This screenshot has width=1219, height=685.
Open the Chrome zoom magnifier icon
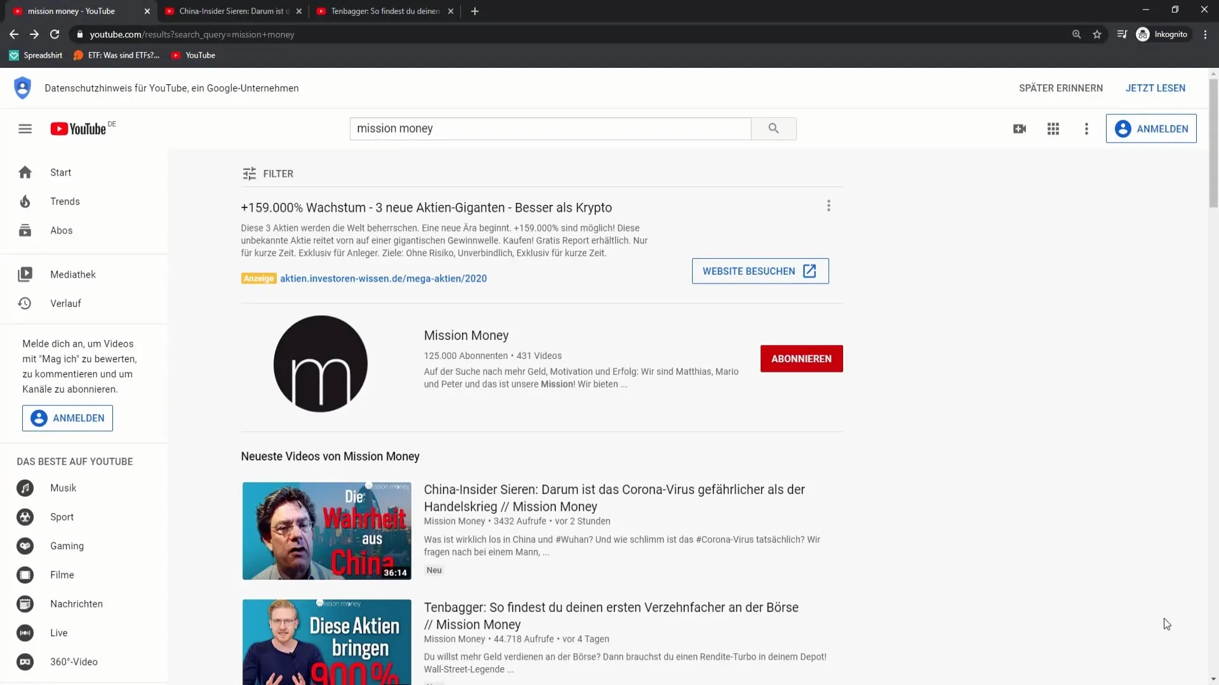1076,34
